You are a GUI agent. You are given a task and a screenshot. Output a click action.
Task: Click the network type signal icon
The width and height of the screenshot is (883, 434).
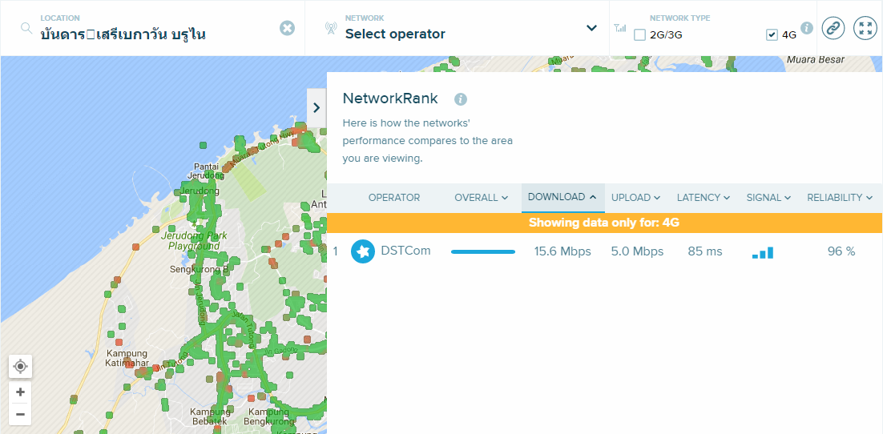tap(620, 27)
